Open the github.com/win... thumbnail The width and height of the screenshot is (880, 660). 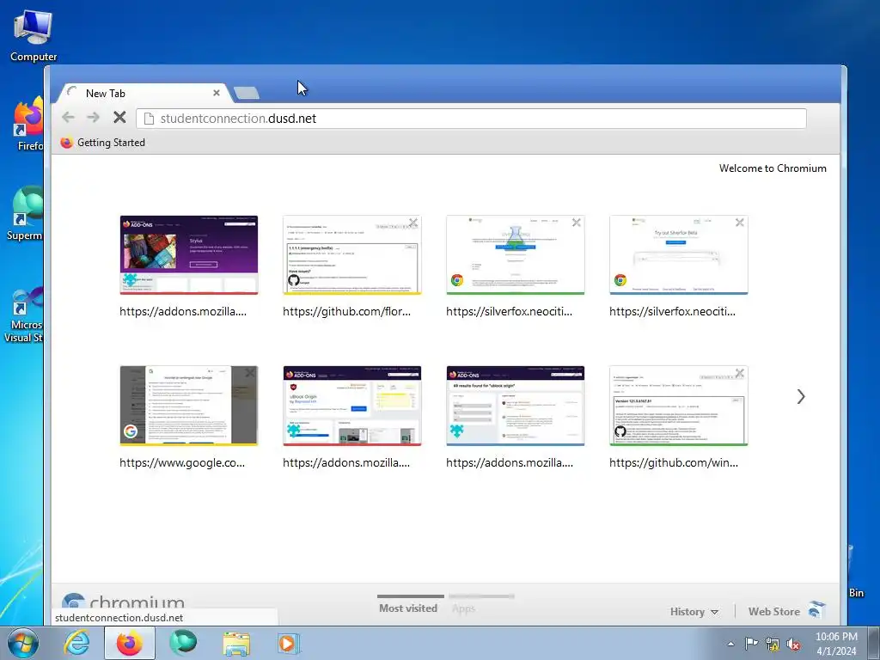coord(679,406)
